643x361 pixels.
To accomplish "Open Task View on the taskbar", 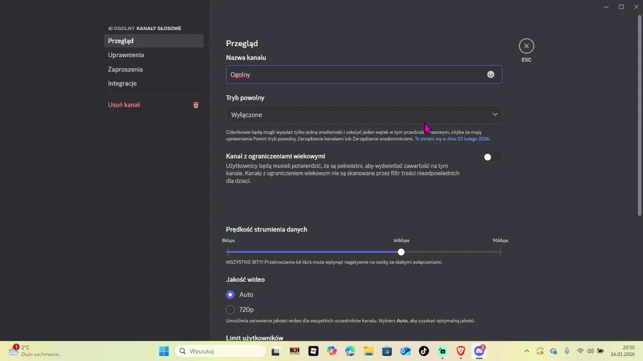I will pos(275,351).
